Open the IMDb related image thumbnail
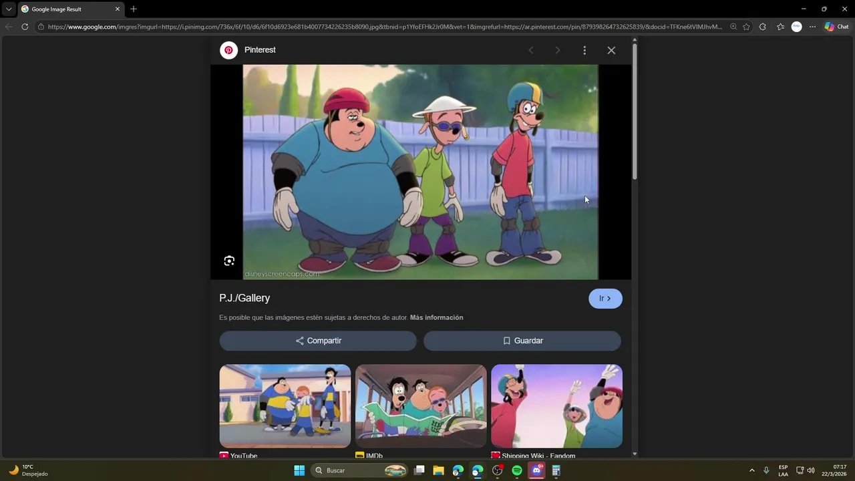This screenshot has height=481, width=855. pyautogui.click(x=421, y=406)
